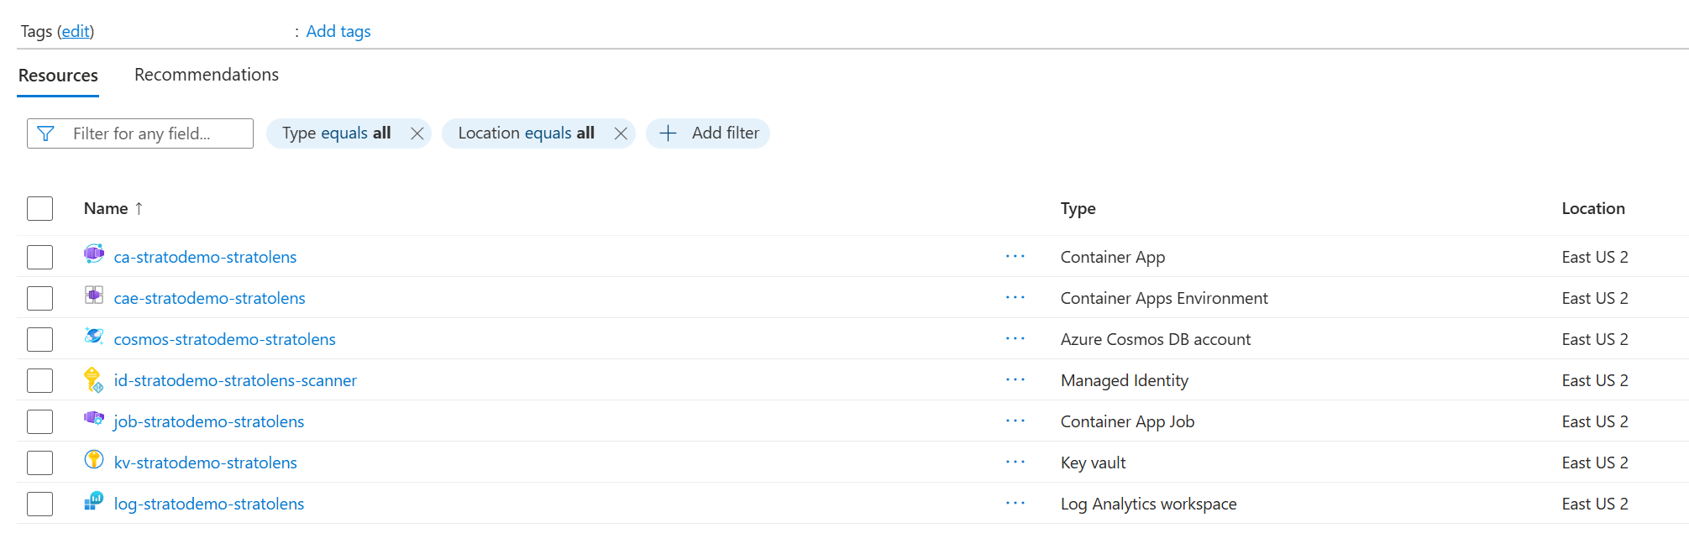Remove the 'Location equals all' filter with its X
The width and height of the screenshot is (1689, 554).
click(x=621, y=133)
